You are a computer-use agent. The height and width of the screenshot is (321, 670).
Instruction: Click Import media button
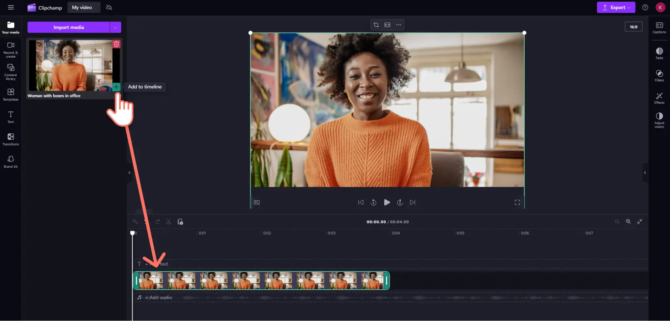coord(69,27)
